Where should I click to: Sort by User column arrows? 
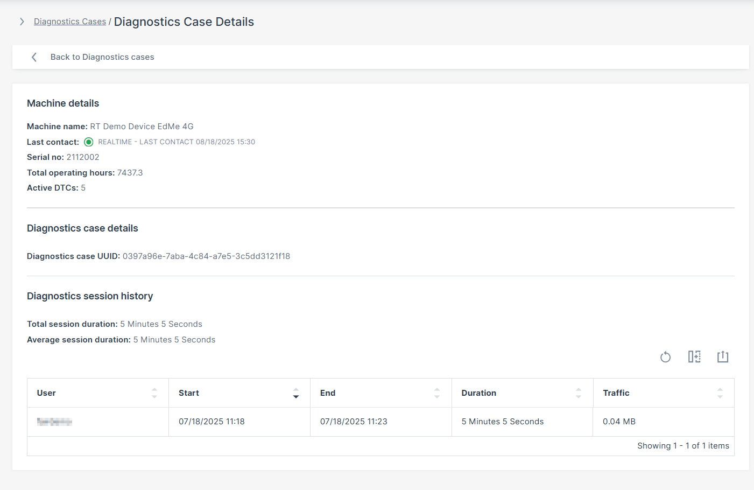click(x=154, y=393)
